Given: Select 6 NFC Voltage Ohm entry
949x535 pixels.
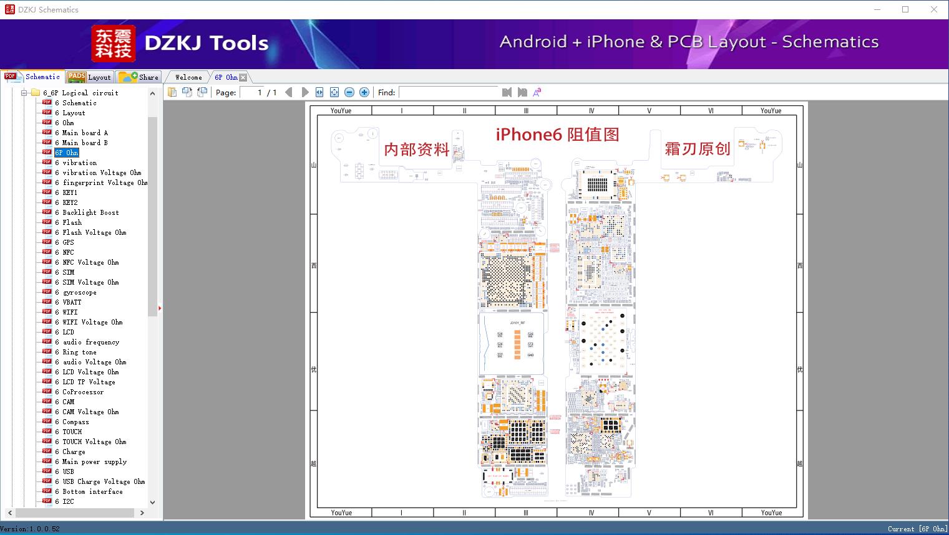Looking at the screenshot, I should 87,262.
